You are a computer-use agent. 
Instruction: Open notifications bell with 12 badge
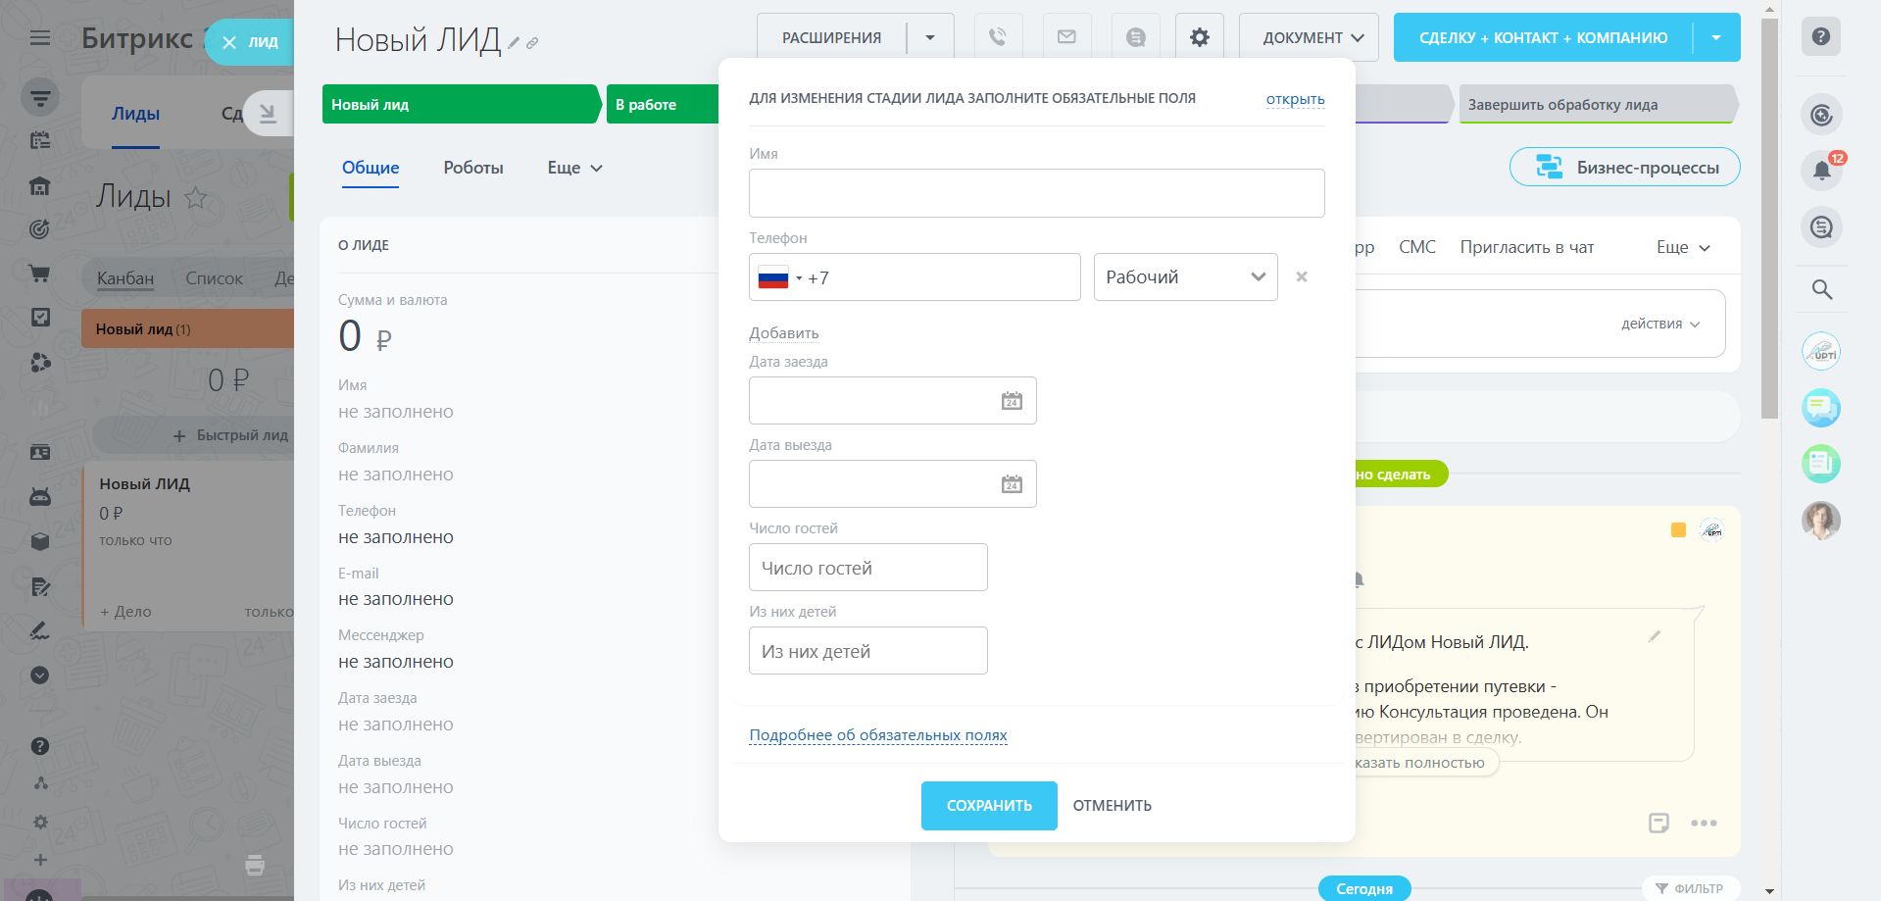(x=1821, y=170)
